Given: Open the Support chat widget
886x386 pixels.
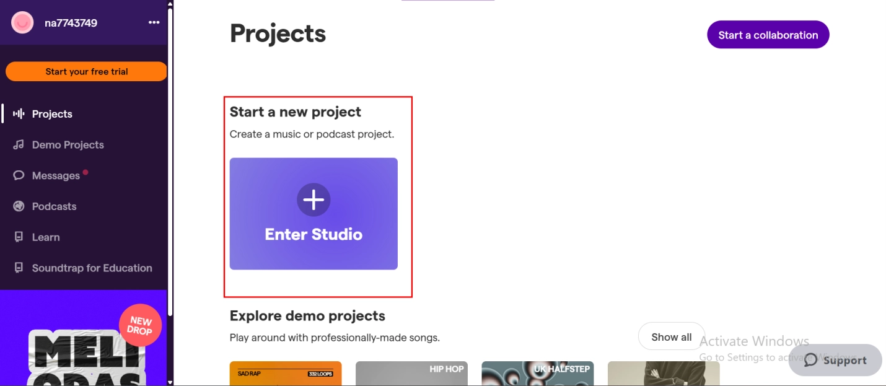Looking at the screenshot, I should tap(835, 360).
